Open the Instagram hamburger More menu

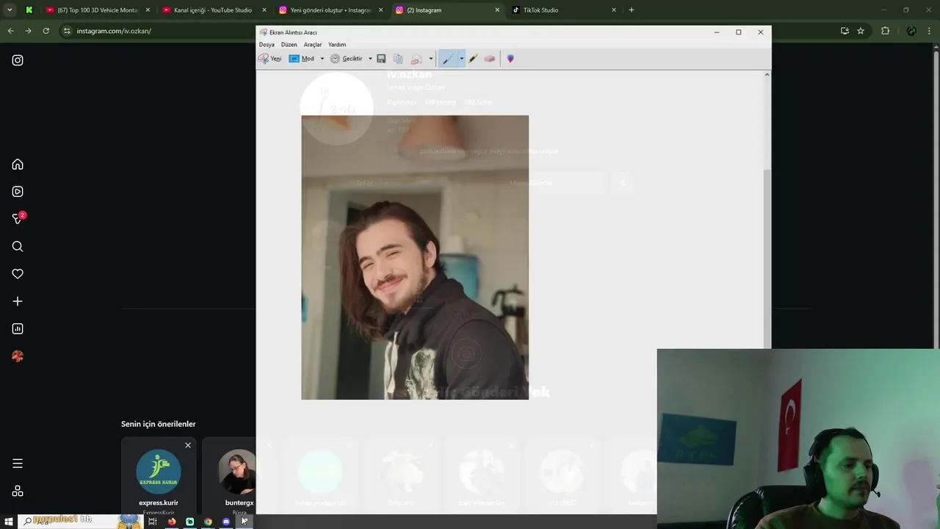click(18, 464)
